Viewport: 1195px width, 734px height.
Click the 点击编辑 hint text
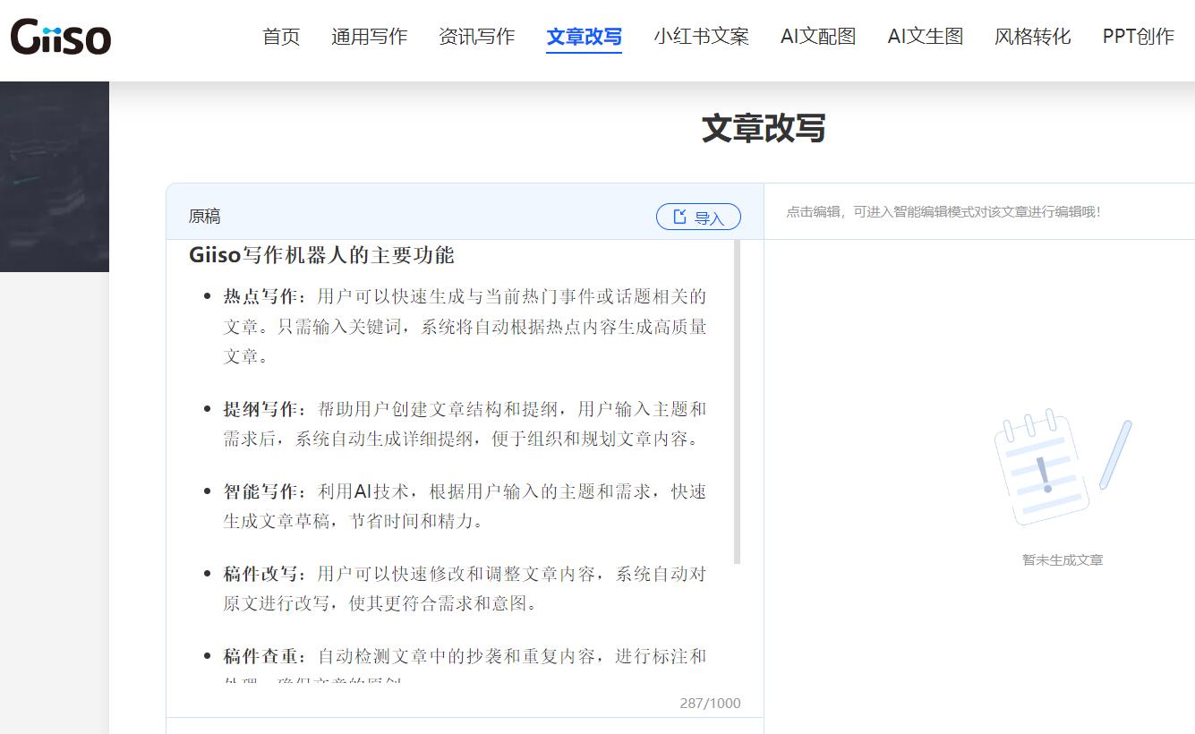tap(943, 212)
